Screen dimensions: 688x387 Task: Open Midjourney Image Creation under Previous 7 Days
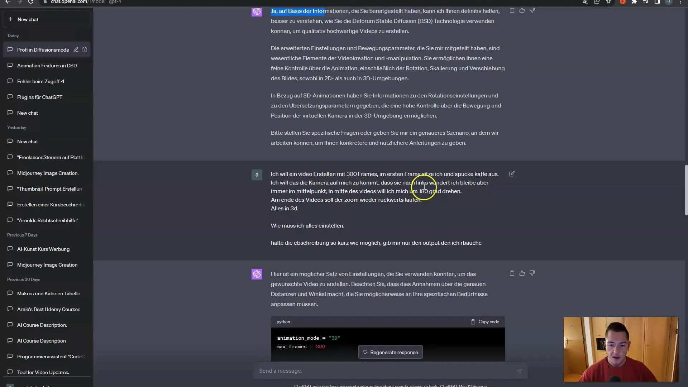click(x=47, y=265)
